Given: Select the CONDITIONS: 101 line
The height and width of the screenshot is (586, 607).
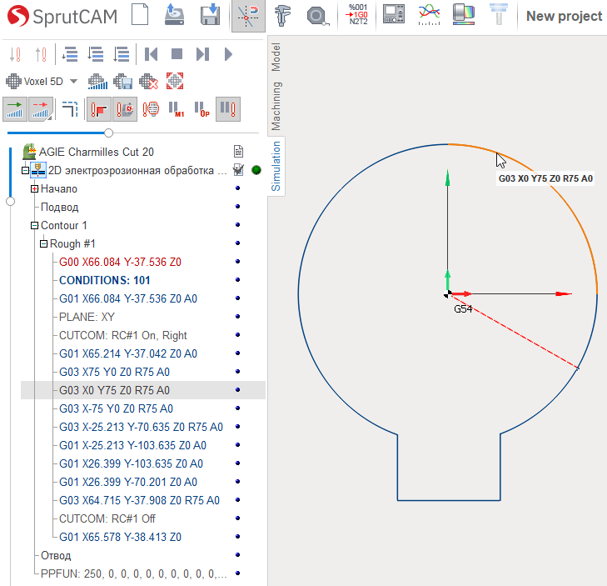Looking at the screenshot, I should coord(105,280).
